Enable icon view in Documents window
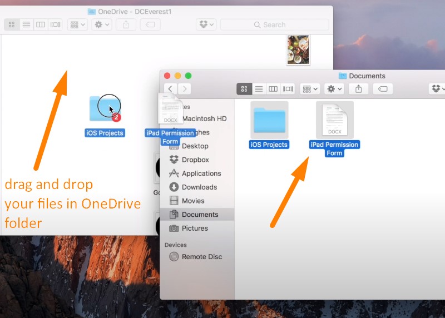The width and height of the screenshot is (445, 318). 244,89
